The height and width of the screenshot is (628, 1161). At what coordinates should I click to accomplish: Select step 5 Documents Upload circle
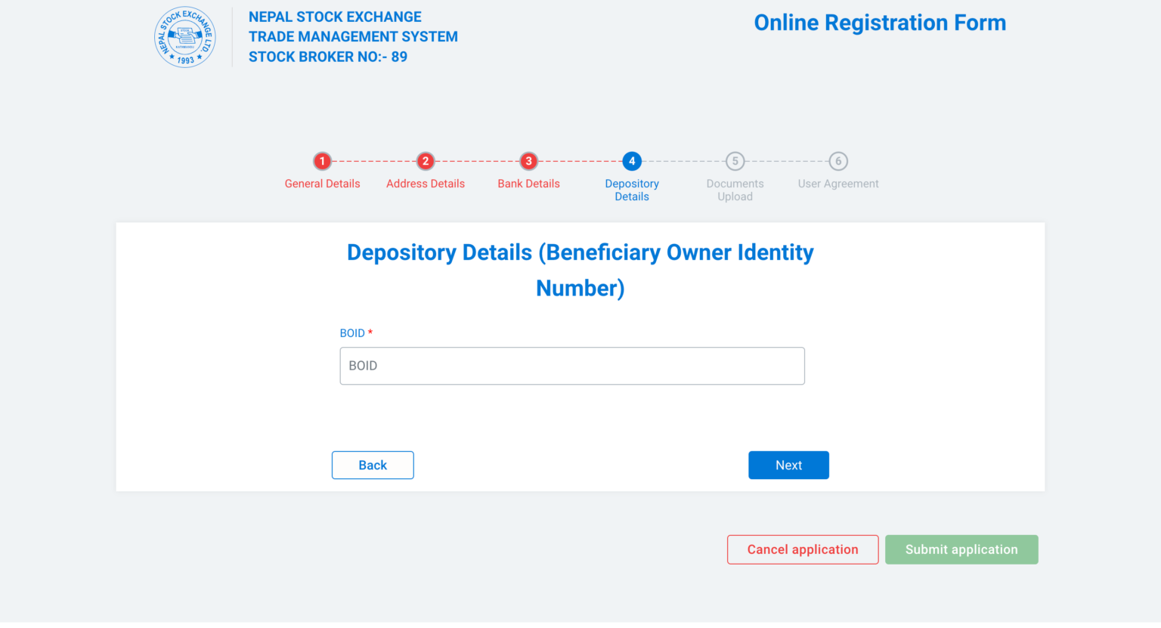pos(735,161)
